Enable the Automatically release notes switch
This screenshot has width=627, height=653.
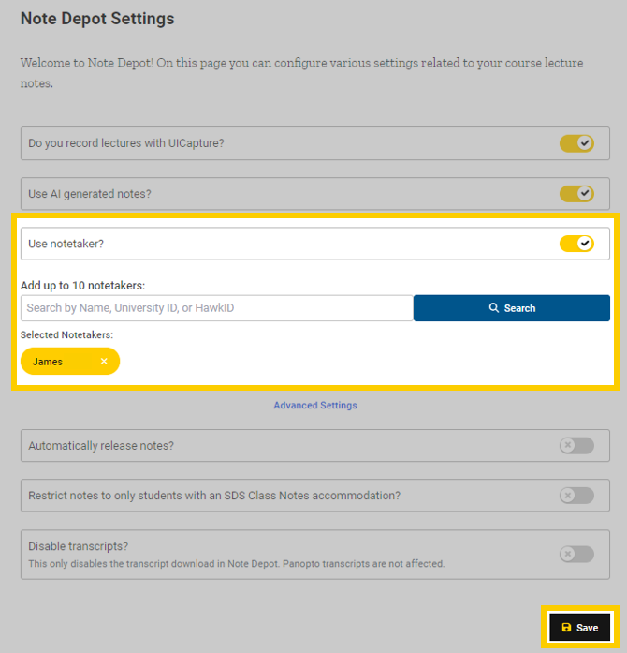[x=576, y=446]
